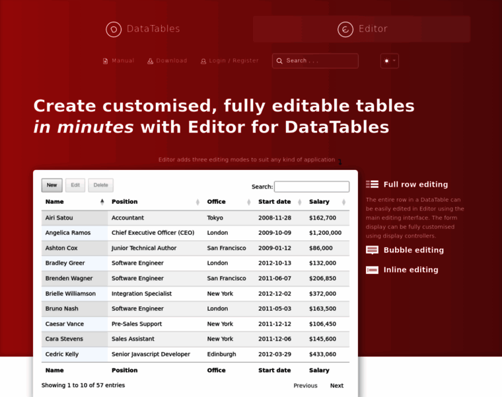Sort table by Start date arrows

(300, 202)
